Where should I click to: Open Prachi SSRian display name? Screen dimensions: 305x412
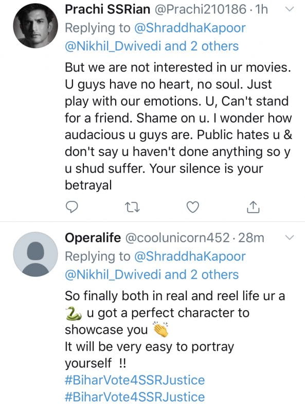click(107, 10)
